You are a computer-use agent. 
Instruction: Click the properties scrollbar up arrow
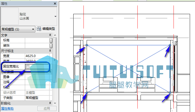pyautogui.click(x=55, y=35)
